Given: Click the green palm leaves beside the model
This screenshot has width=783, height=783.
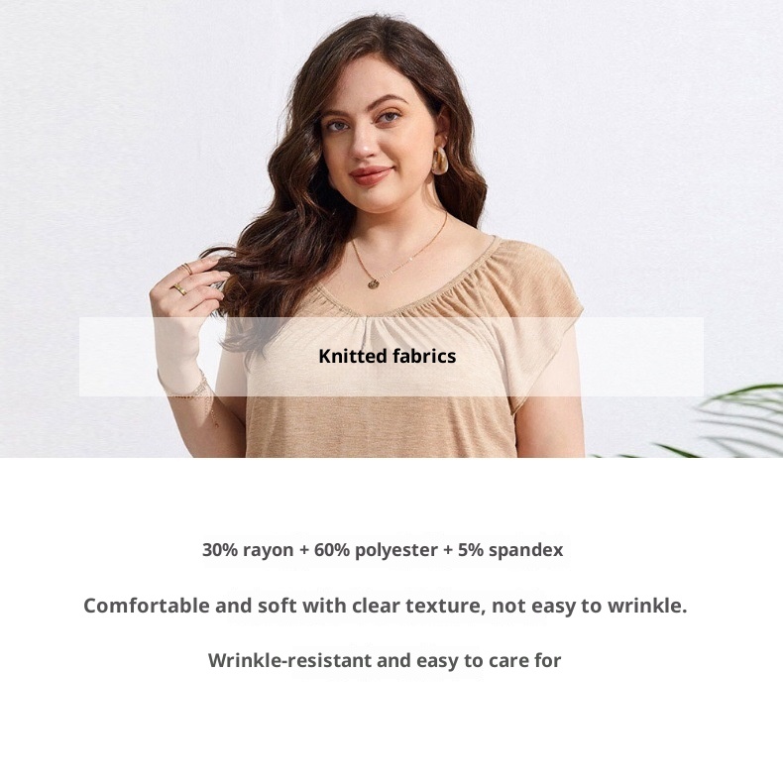Looking at the screenshot, I should (x=720, y=422).
